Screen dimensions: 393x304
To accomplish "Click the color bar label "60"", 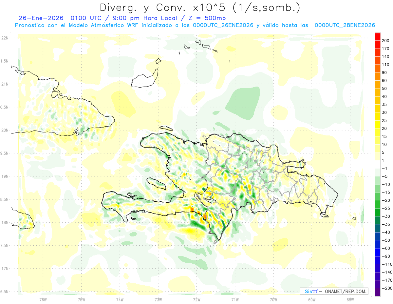I will click(384, 81).
